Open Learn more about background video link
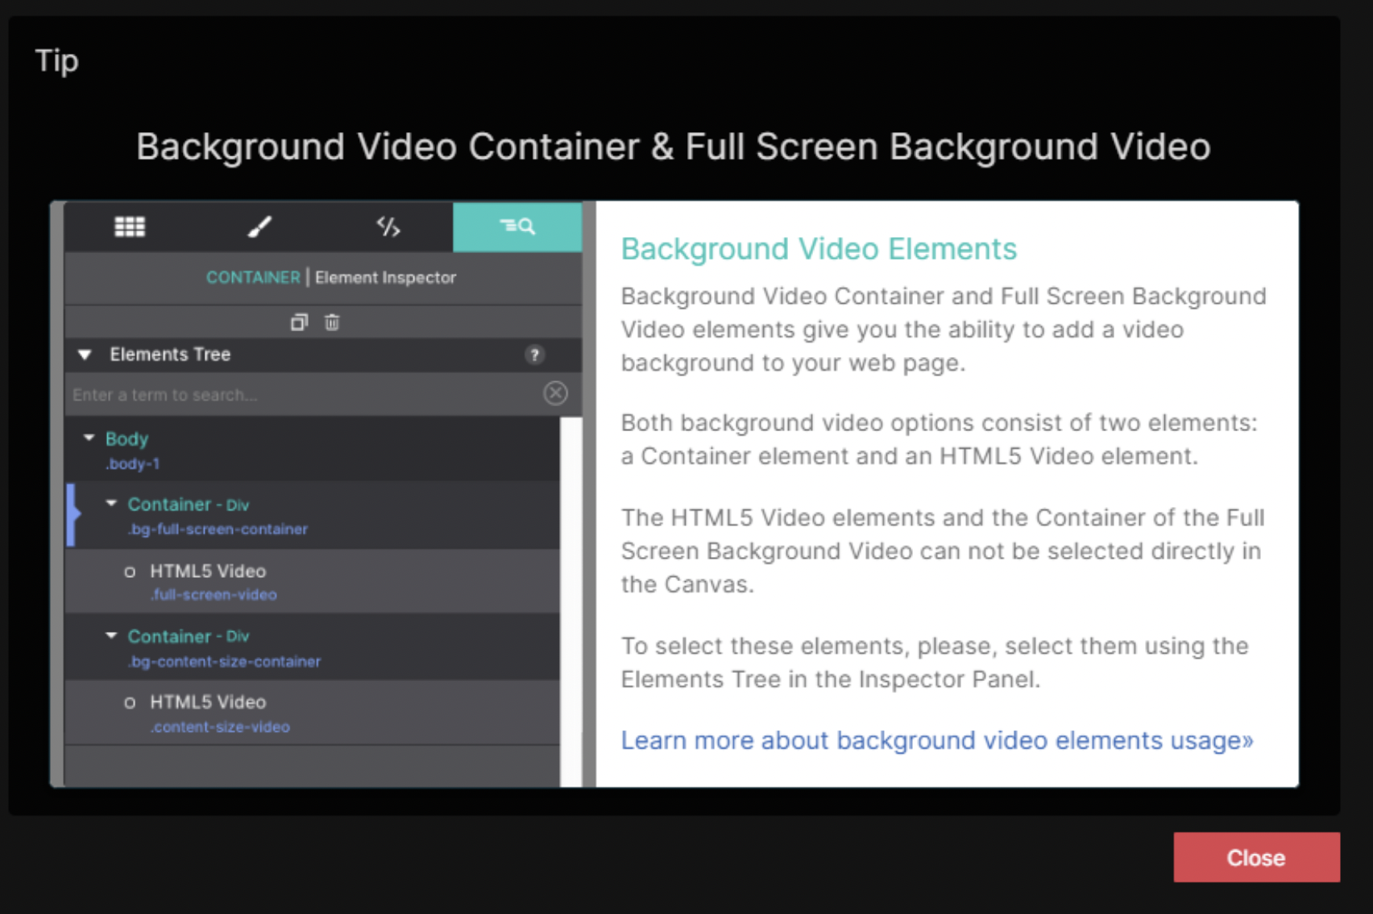The width and height of the screenshot is (1373, 914). [936, 740]
